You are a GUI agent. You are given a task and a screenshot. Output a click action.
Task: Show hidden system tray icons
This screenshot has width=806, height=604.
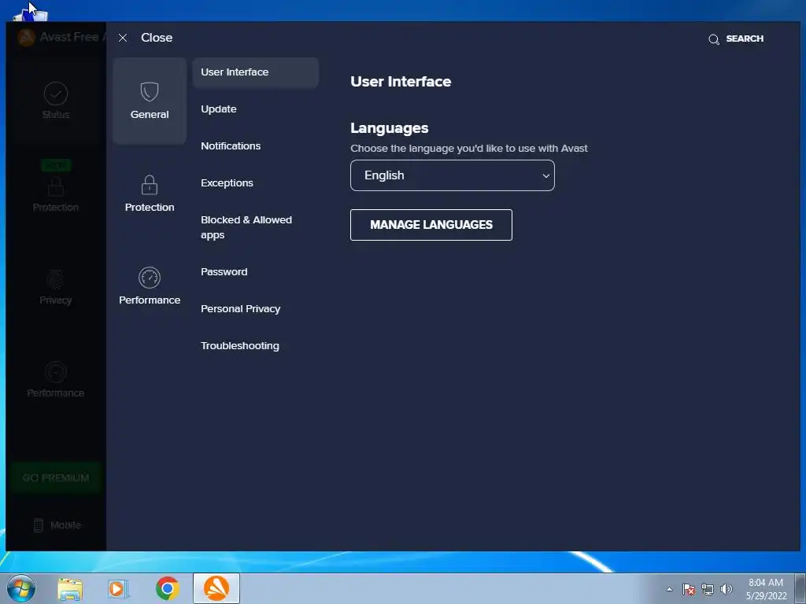pos(669,589)
